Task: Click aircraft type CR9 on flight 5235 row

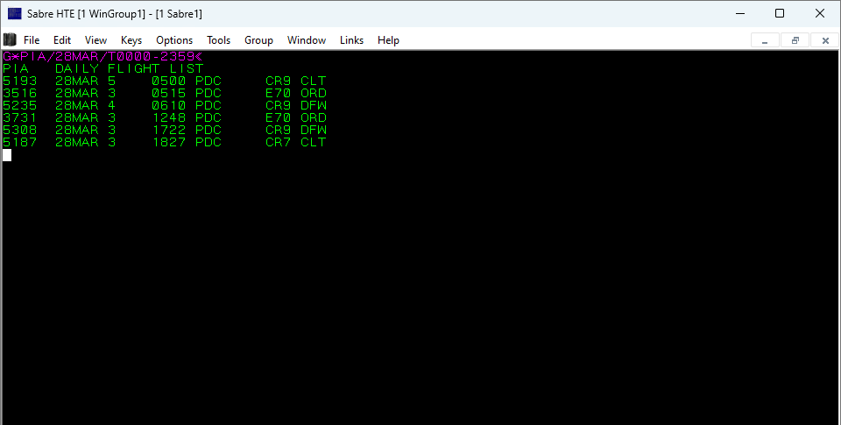Action: click(x=279, y=106)
